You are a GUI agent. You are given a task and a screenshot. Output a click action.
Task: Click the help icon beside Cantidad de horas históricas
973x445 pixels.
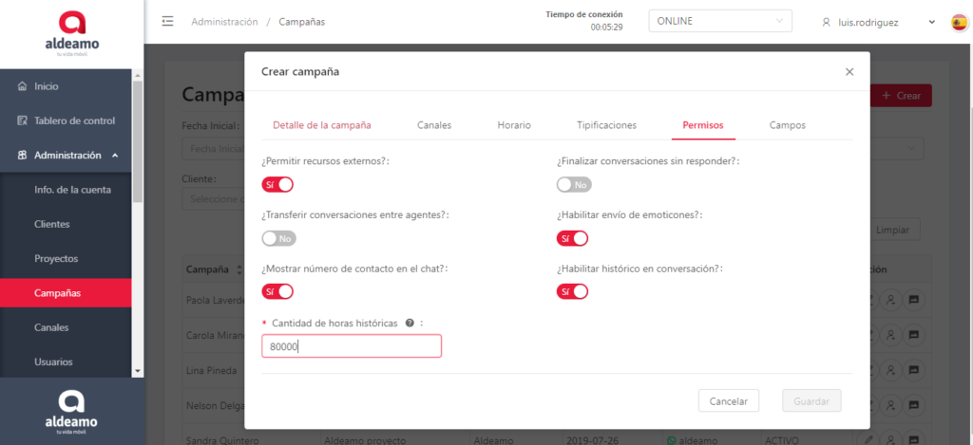410,323
